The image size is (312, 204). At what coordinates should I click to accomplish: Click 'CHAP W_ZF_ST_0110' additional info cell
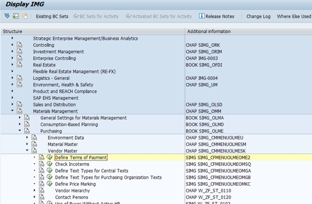coord(209,190)
